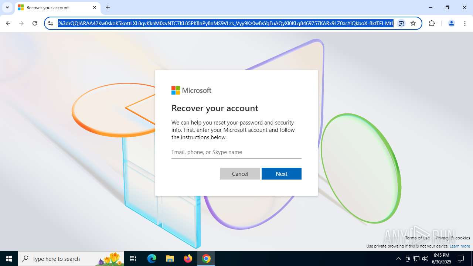
Task: Click the network tray icon
Action: (416, 259)
